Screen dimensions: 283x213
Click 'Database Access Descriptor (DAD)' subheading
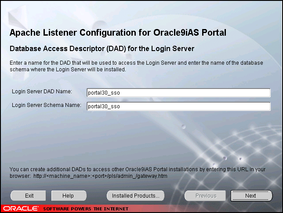click(x=102, y=49)
